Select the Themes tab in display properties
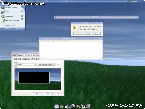The width and height of the screenshot is (145, 109). (x=15, y=55)
